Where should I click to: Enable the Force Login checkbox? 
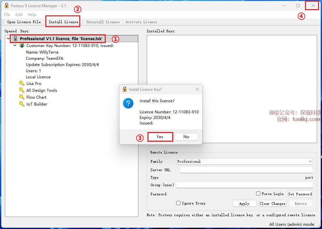pos(258,193)
